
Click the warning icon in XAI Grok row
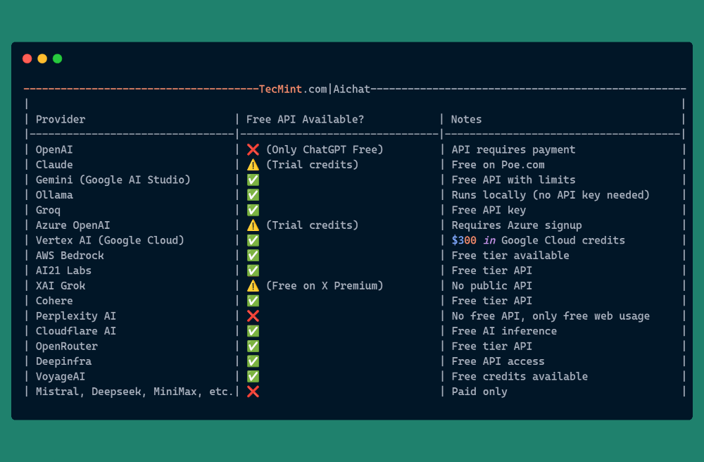(x=253, y=286)
